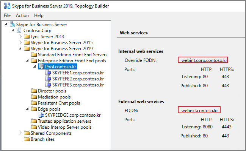
Task: Click the Skype for Business Server 2019 folder icon
Action: [x=27, y=49]
